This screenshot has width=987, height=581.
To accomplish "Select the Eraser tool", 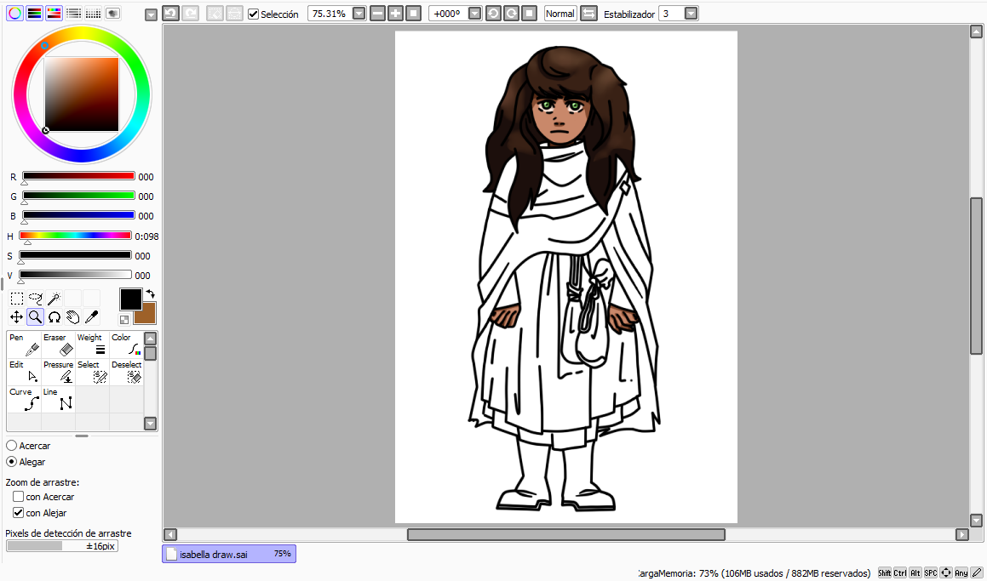I will pos(58,345).
